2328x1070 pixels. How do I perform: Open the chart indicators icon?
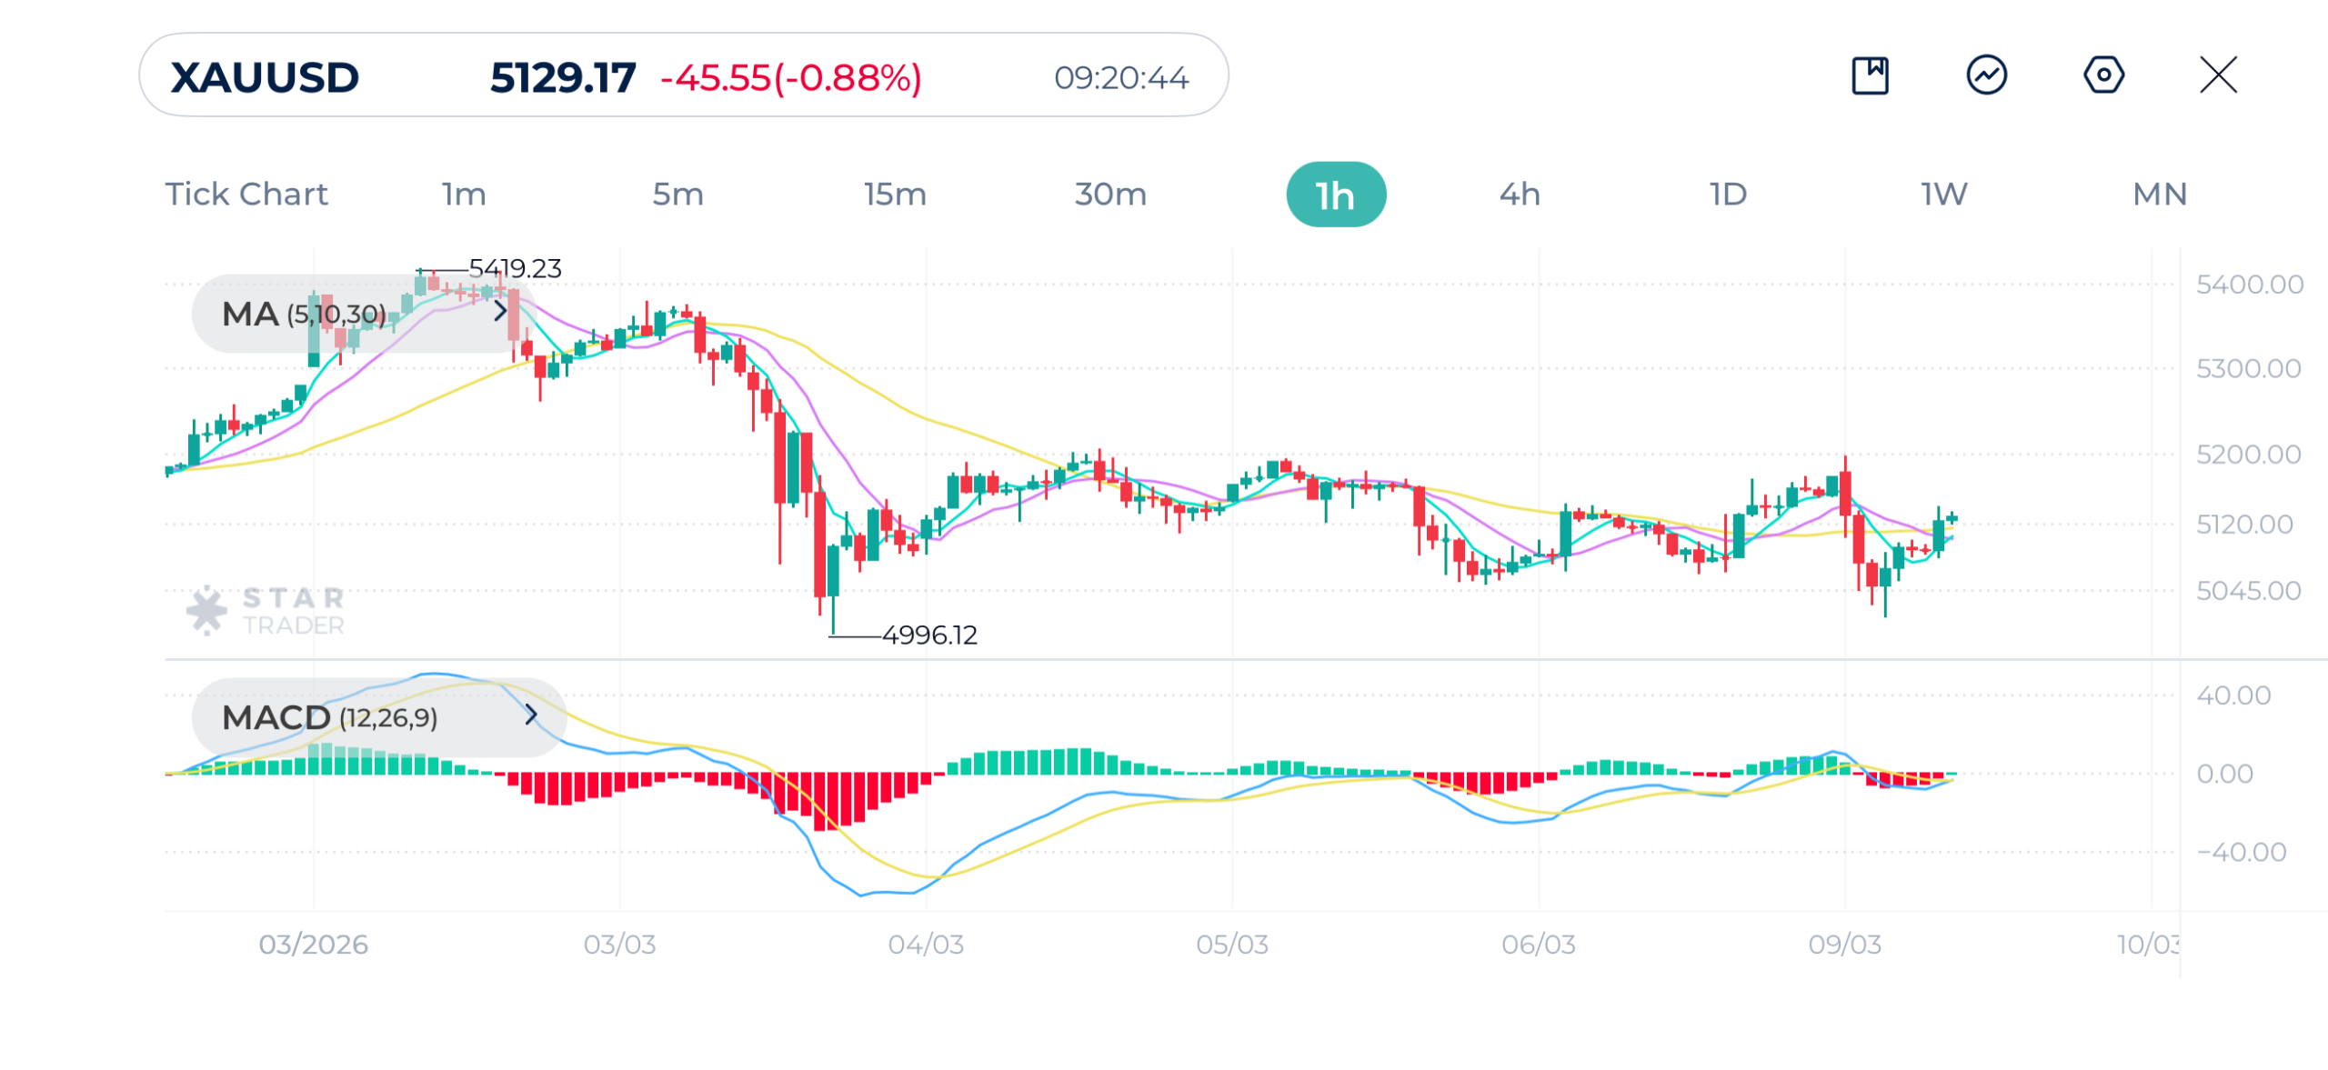pos(1986,75)
